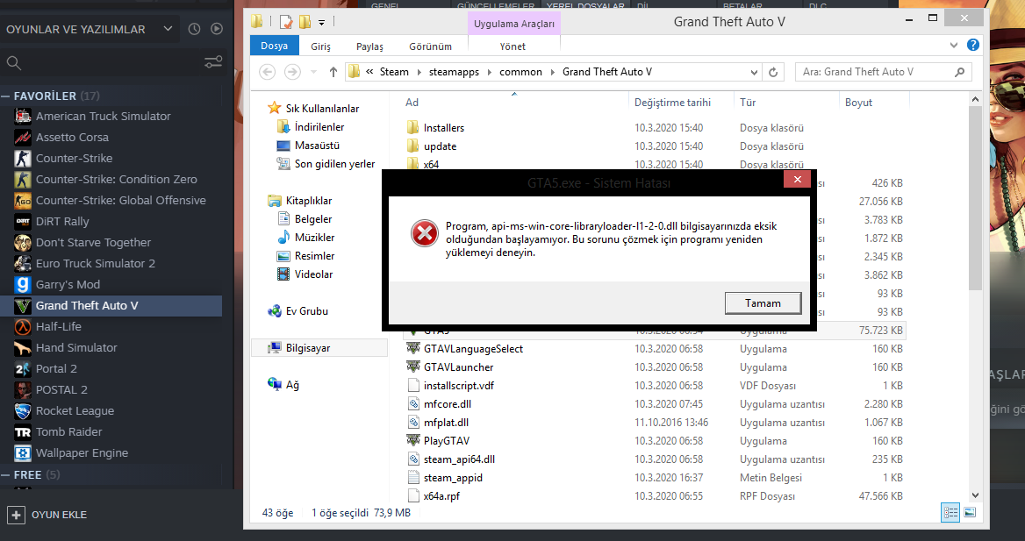Open Steam library filter settings icon
The width and height of the screenshot is (1025, 541).
pos(213,62)
